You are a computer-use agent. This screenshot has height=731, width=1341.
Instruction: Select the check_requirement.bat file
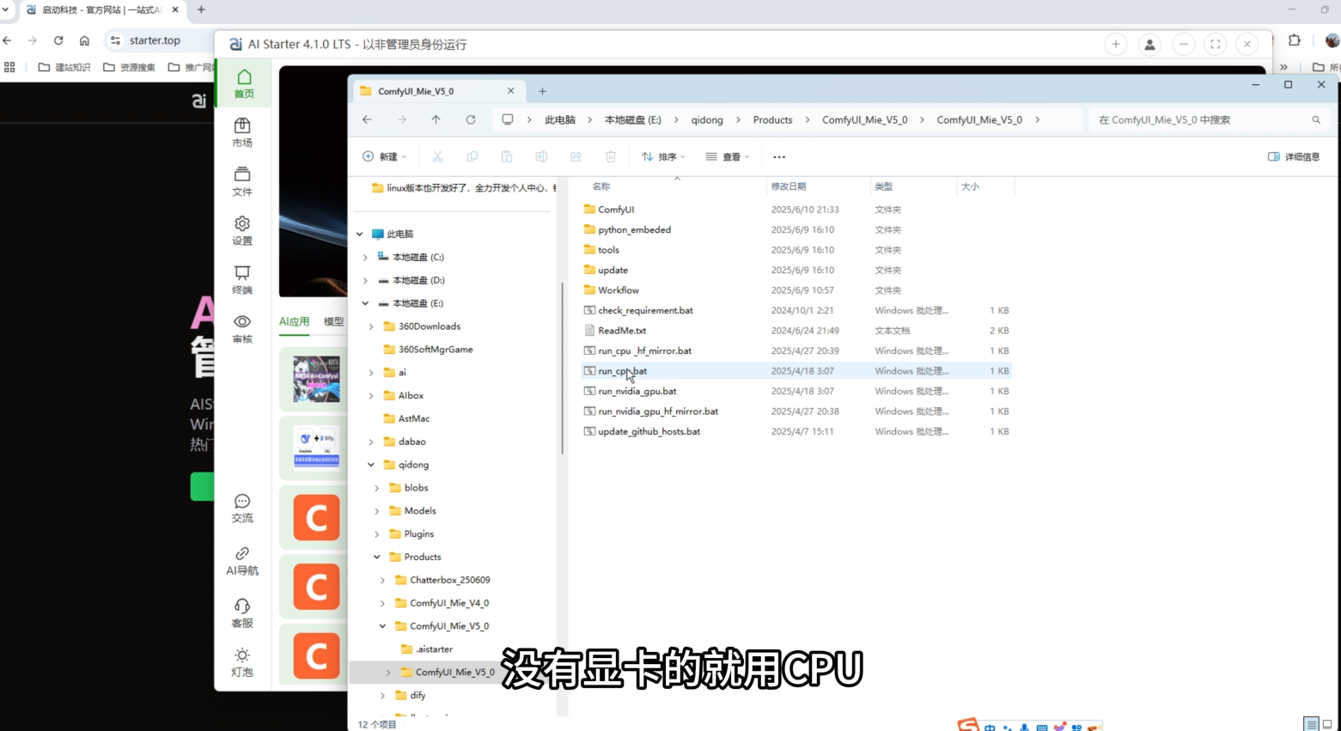point(645,310)
